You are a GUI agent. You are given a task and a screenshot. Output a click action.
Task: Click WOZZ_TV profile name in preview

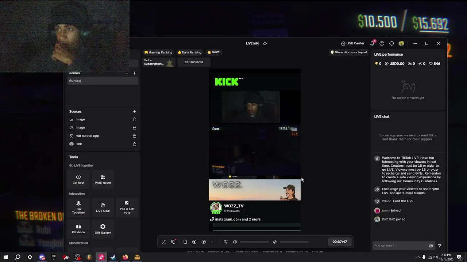click(x=234, y=206)
